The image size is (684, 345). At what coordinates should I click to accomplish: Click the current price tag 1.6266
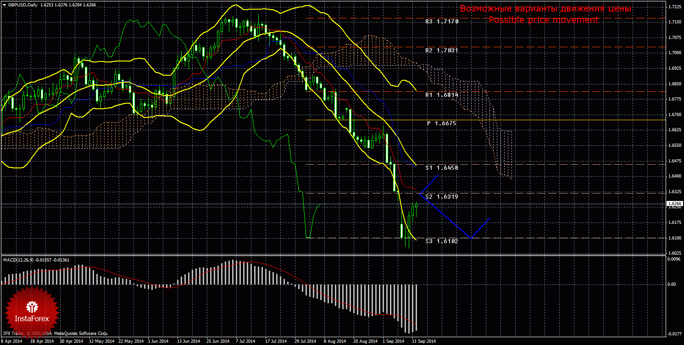674,203
